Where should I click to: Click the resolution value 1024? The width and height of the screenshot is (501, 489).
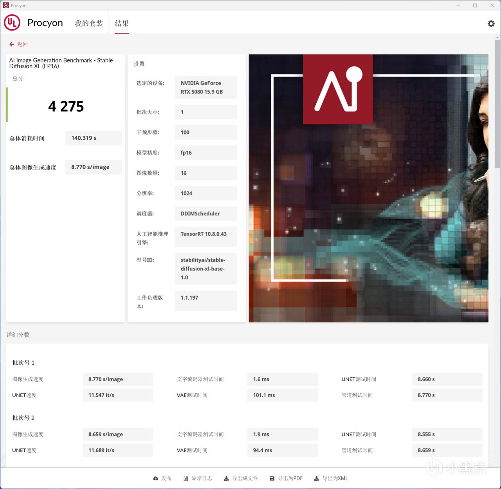(206, 193)
